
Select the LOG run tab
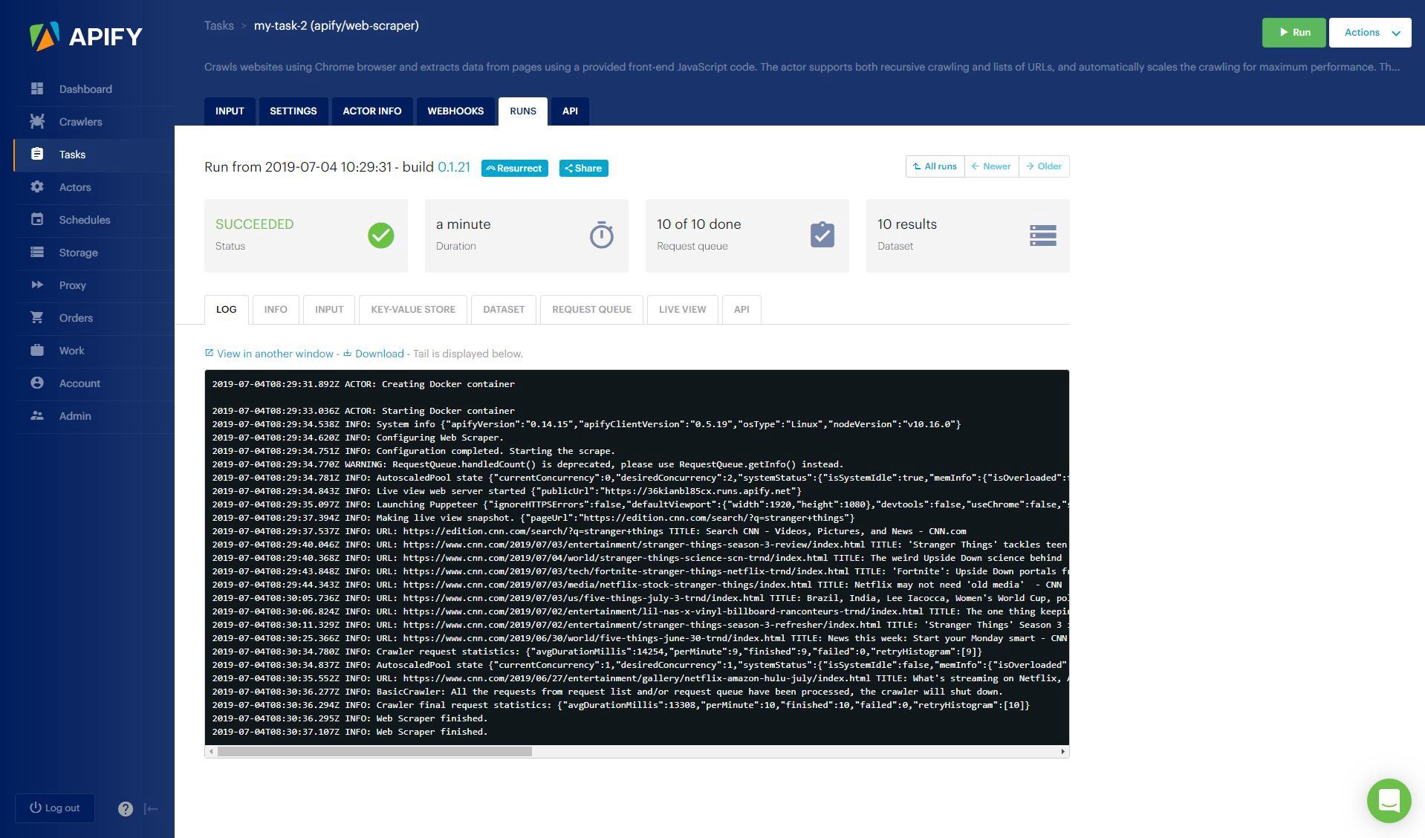(227, 310)
